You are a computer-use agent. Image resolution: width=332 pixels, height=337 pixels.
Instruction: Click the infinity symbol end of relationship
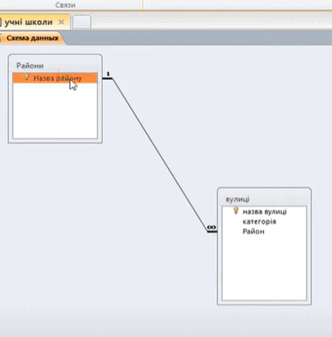[x=212, y=227]
